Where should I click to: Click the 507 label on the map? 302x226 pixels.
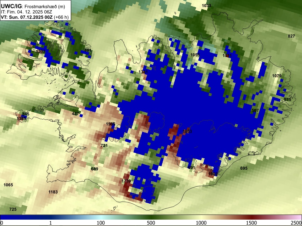pos(255,111)
